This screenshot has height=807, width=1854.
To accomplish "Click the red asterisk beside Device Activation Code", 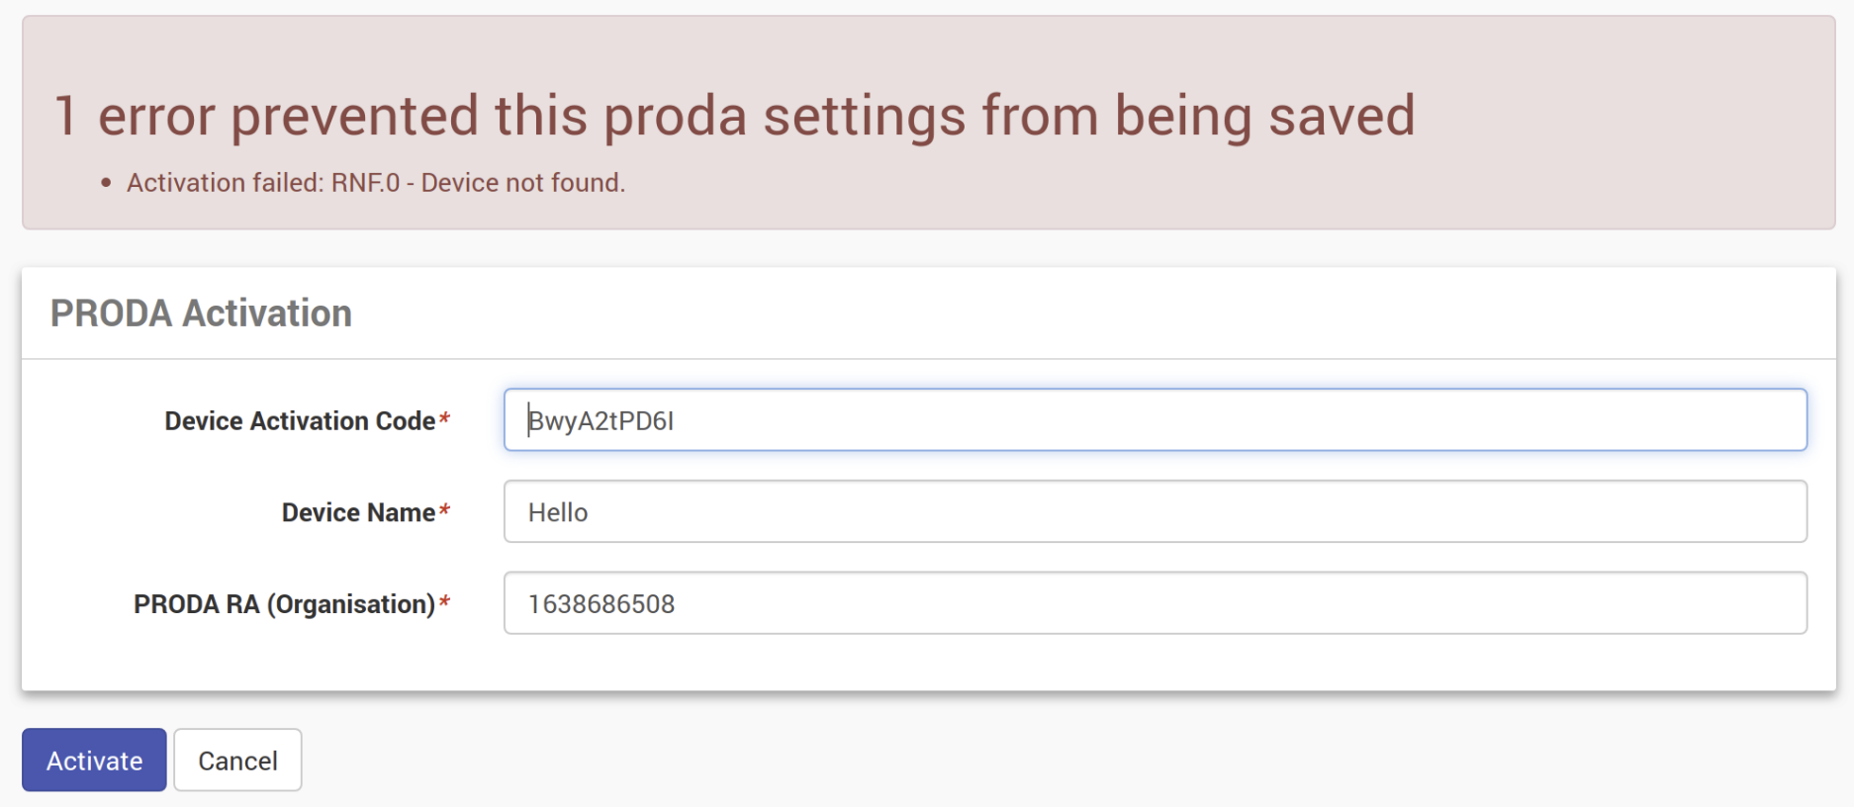I will tap(445, 419).
